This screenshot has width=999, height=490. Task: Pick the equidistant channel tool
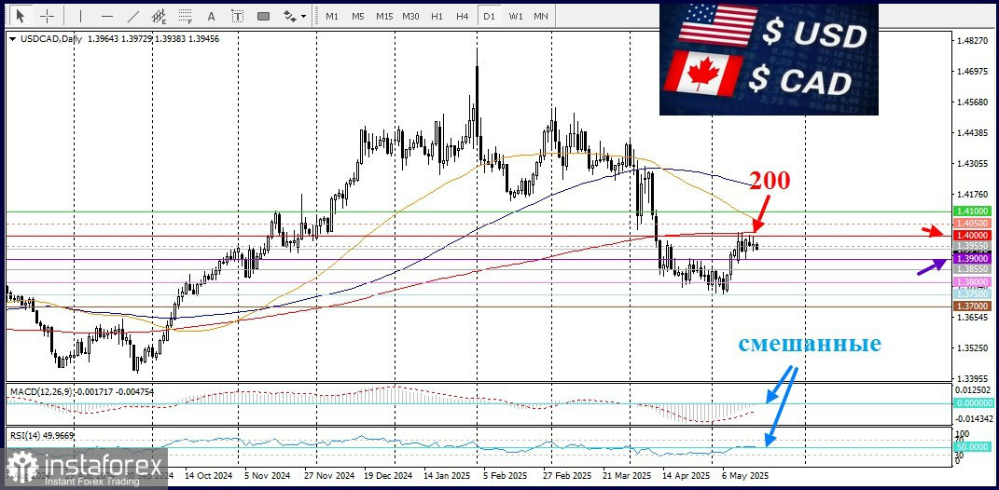click(x=160, y=15)
